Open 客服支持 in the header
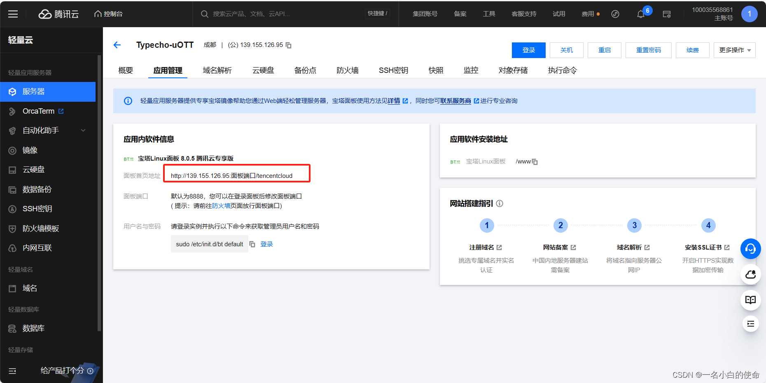766x383 pixels. (x=524, y=14)
